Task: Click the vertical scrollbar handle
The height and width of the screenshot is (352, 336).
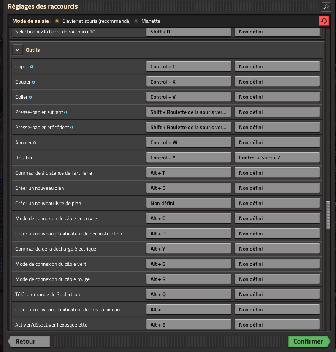Action: click(x=328, y=215)
